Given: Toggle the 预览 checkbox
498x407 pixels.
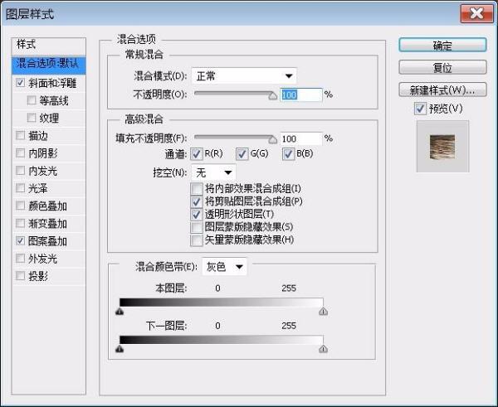Looking at the screenshot, I should 421,109.
